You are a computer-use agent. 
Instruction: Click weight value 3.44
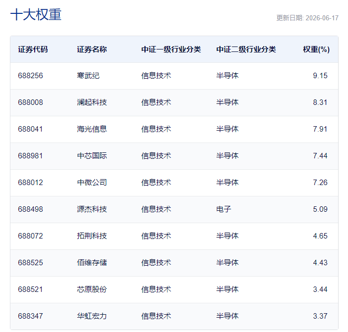coord(320,289)
